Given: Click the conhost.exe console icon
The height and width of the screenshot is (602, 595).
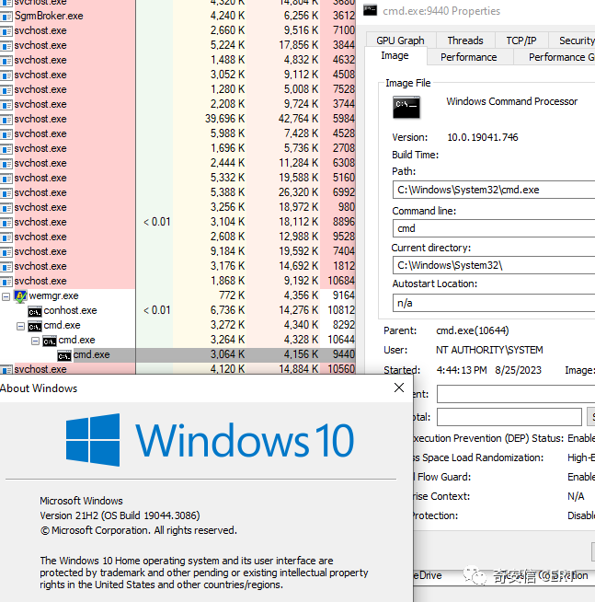Looking at the screenshot, I should [35, 311].
